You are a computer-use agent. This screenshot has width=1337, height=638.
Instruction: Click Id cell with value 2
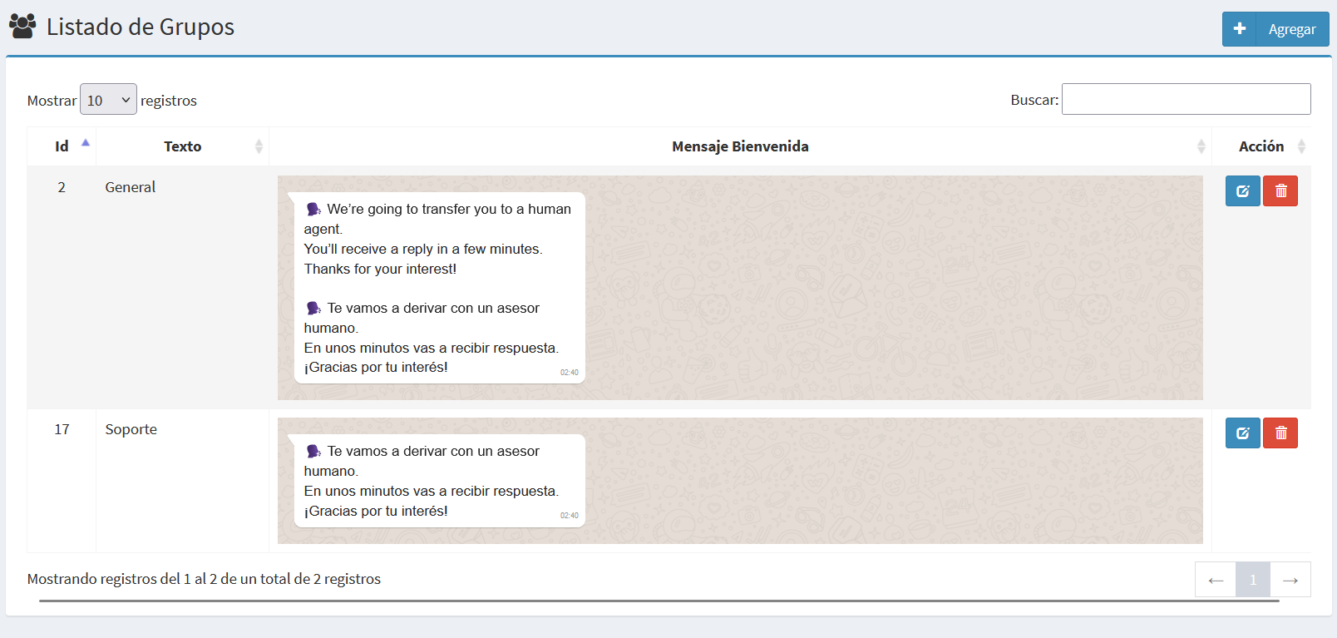click(62, 287)
